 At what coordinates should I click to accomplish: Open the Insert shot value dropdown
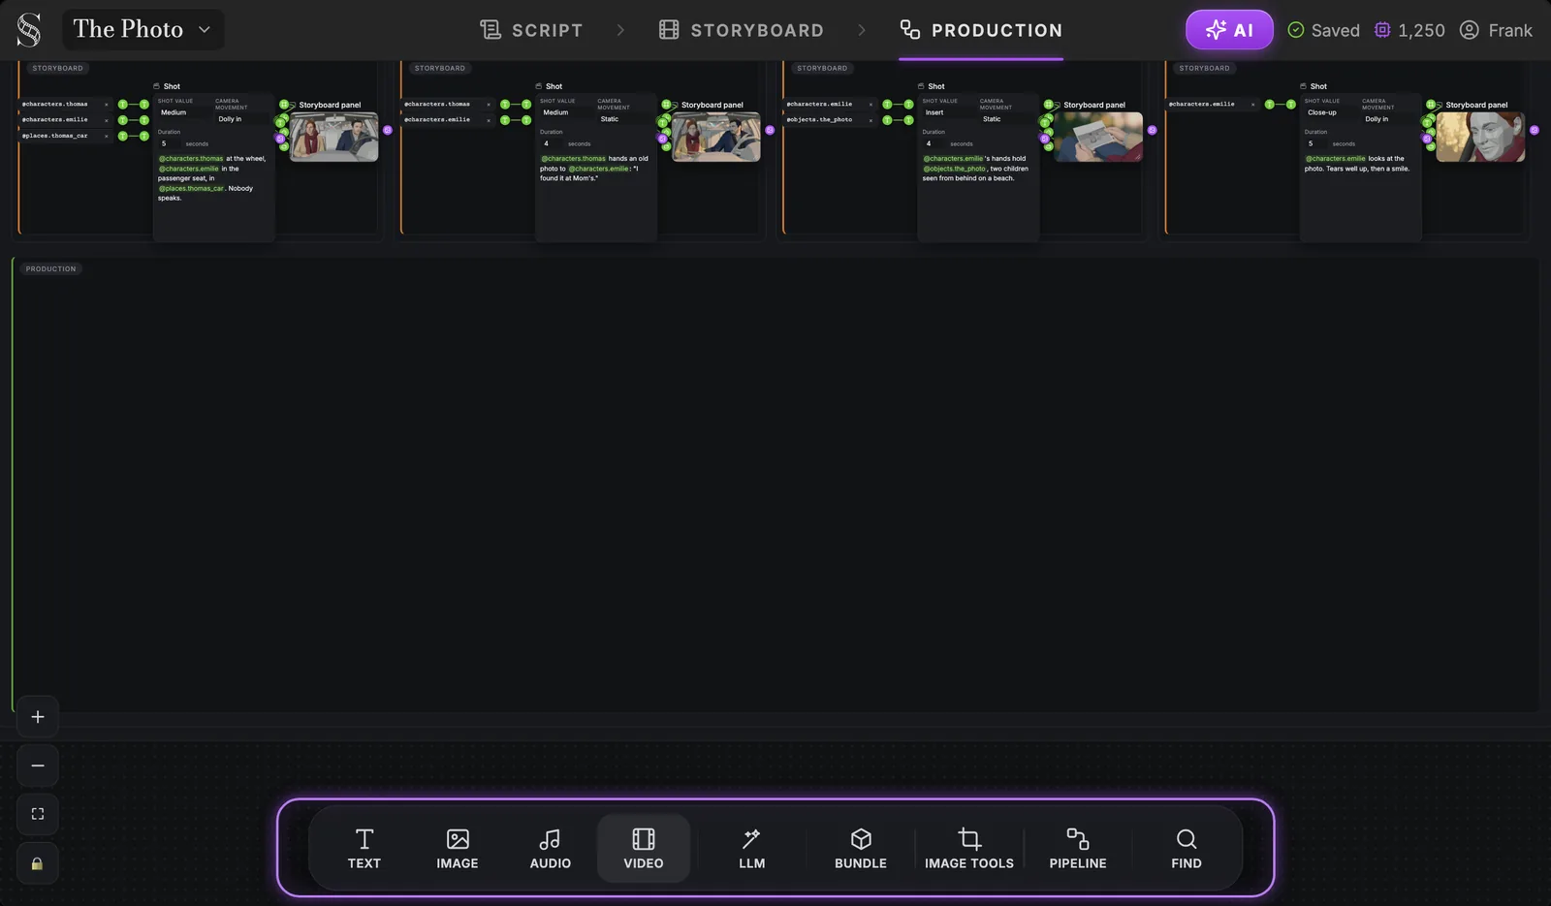[947, 112]
